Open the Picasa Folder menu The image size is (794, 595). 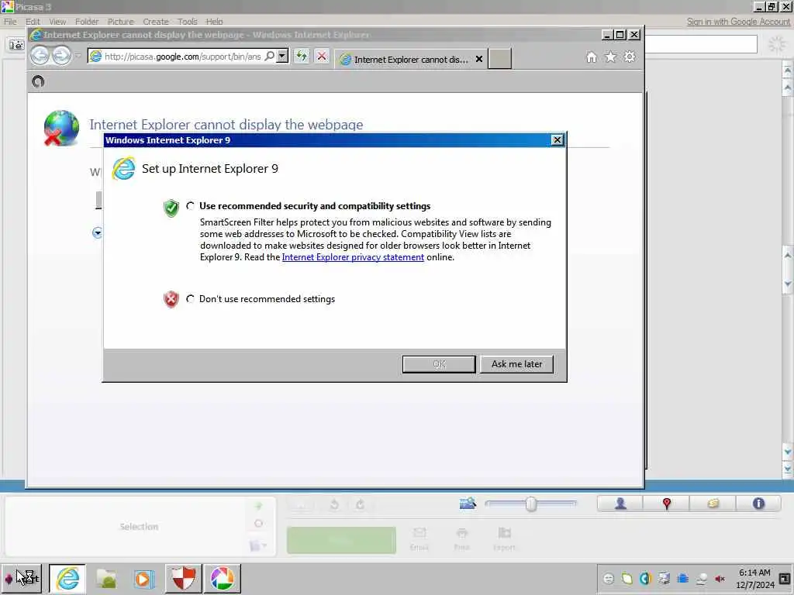[87, 22]
